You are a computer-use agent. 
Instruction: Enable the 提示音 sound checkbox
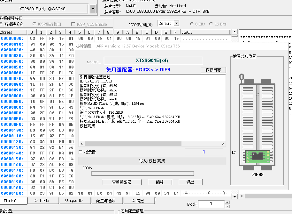tap(81, 152)
